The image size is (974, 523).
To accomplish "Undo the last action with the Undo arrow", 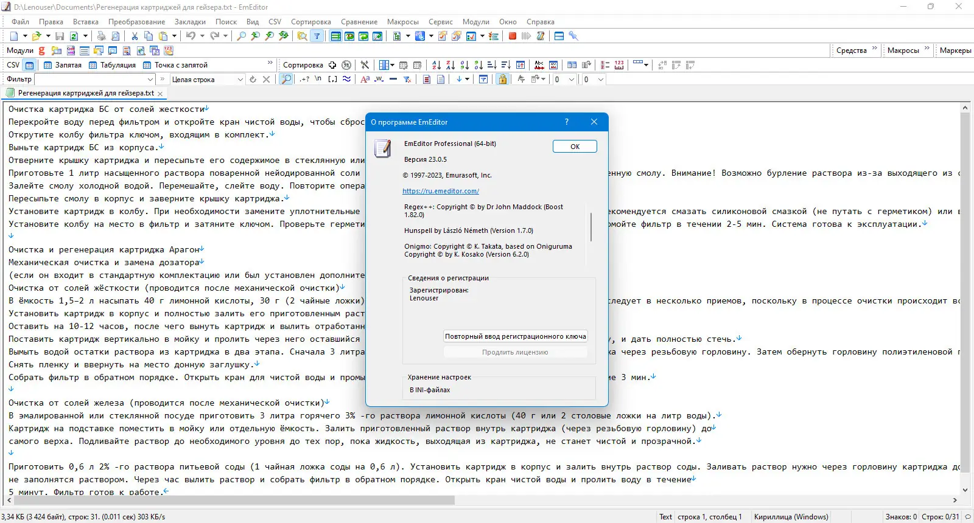I will pos(191,36).
